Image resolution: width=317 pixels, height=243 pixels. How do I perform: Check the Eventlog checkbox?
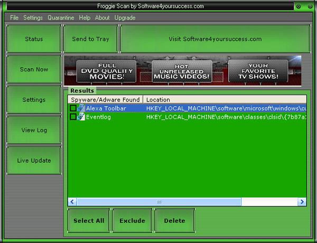pyautogui.click(x=73, y=117)
